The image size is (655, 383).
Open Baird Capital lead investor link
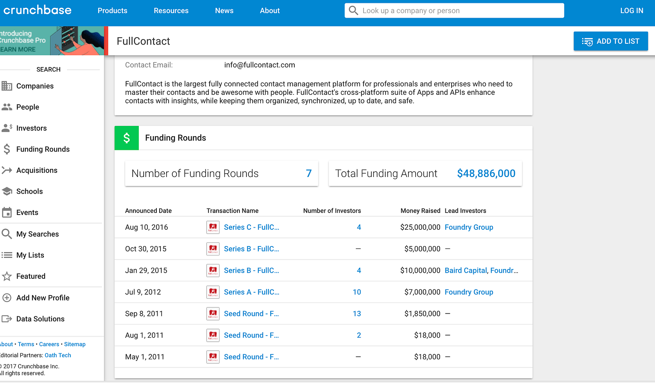pos(465,271)
